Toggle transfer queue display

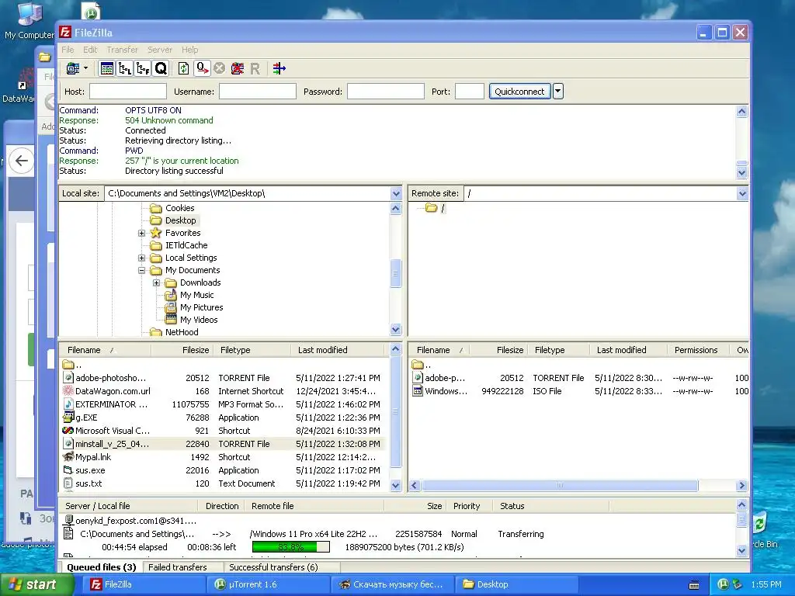[161, 68]
